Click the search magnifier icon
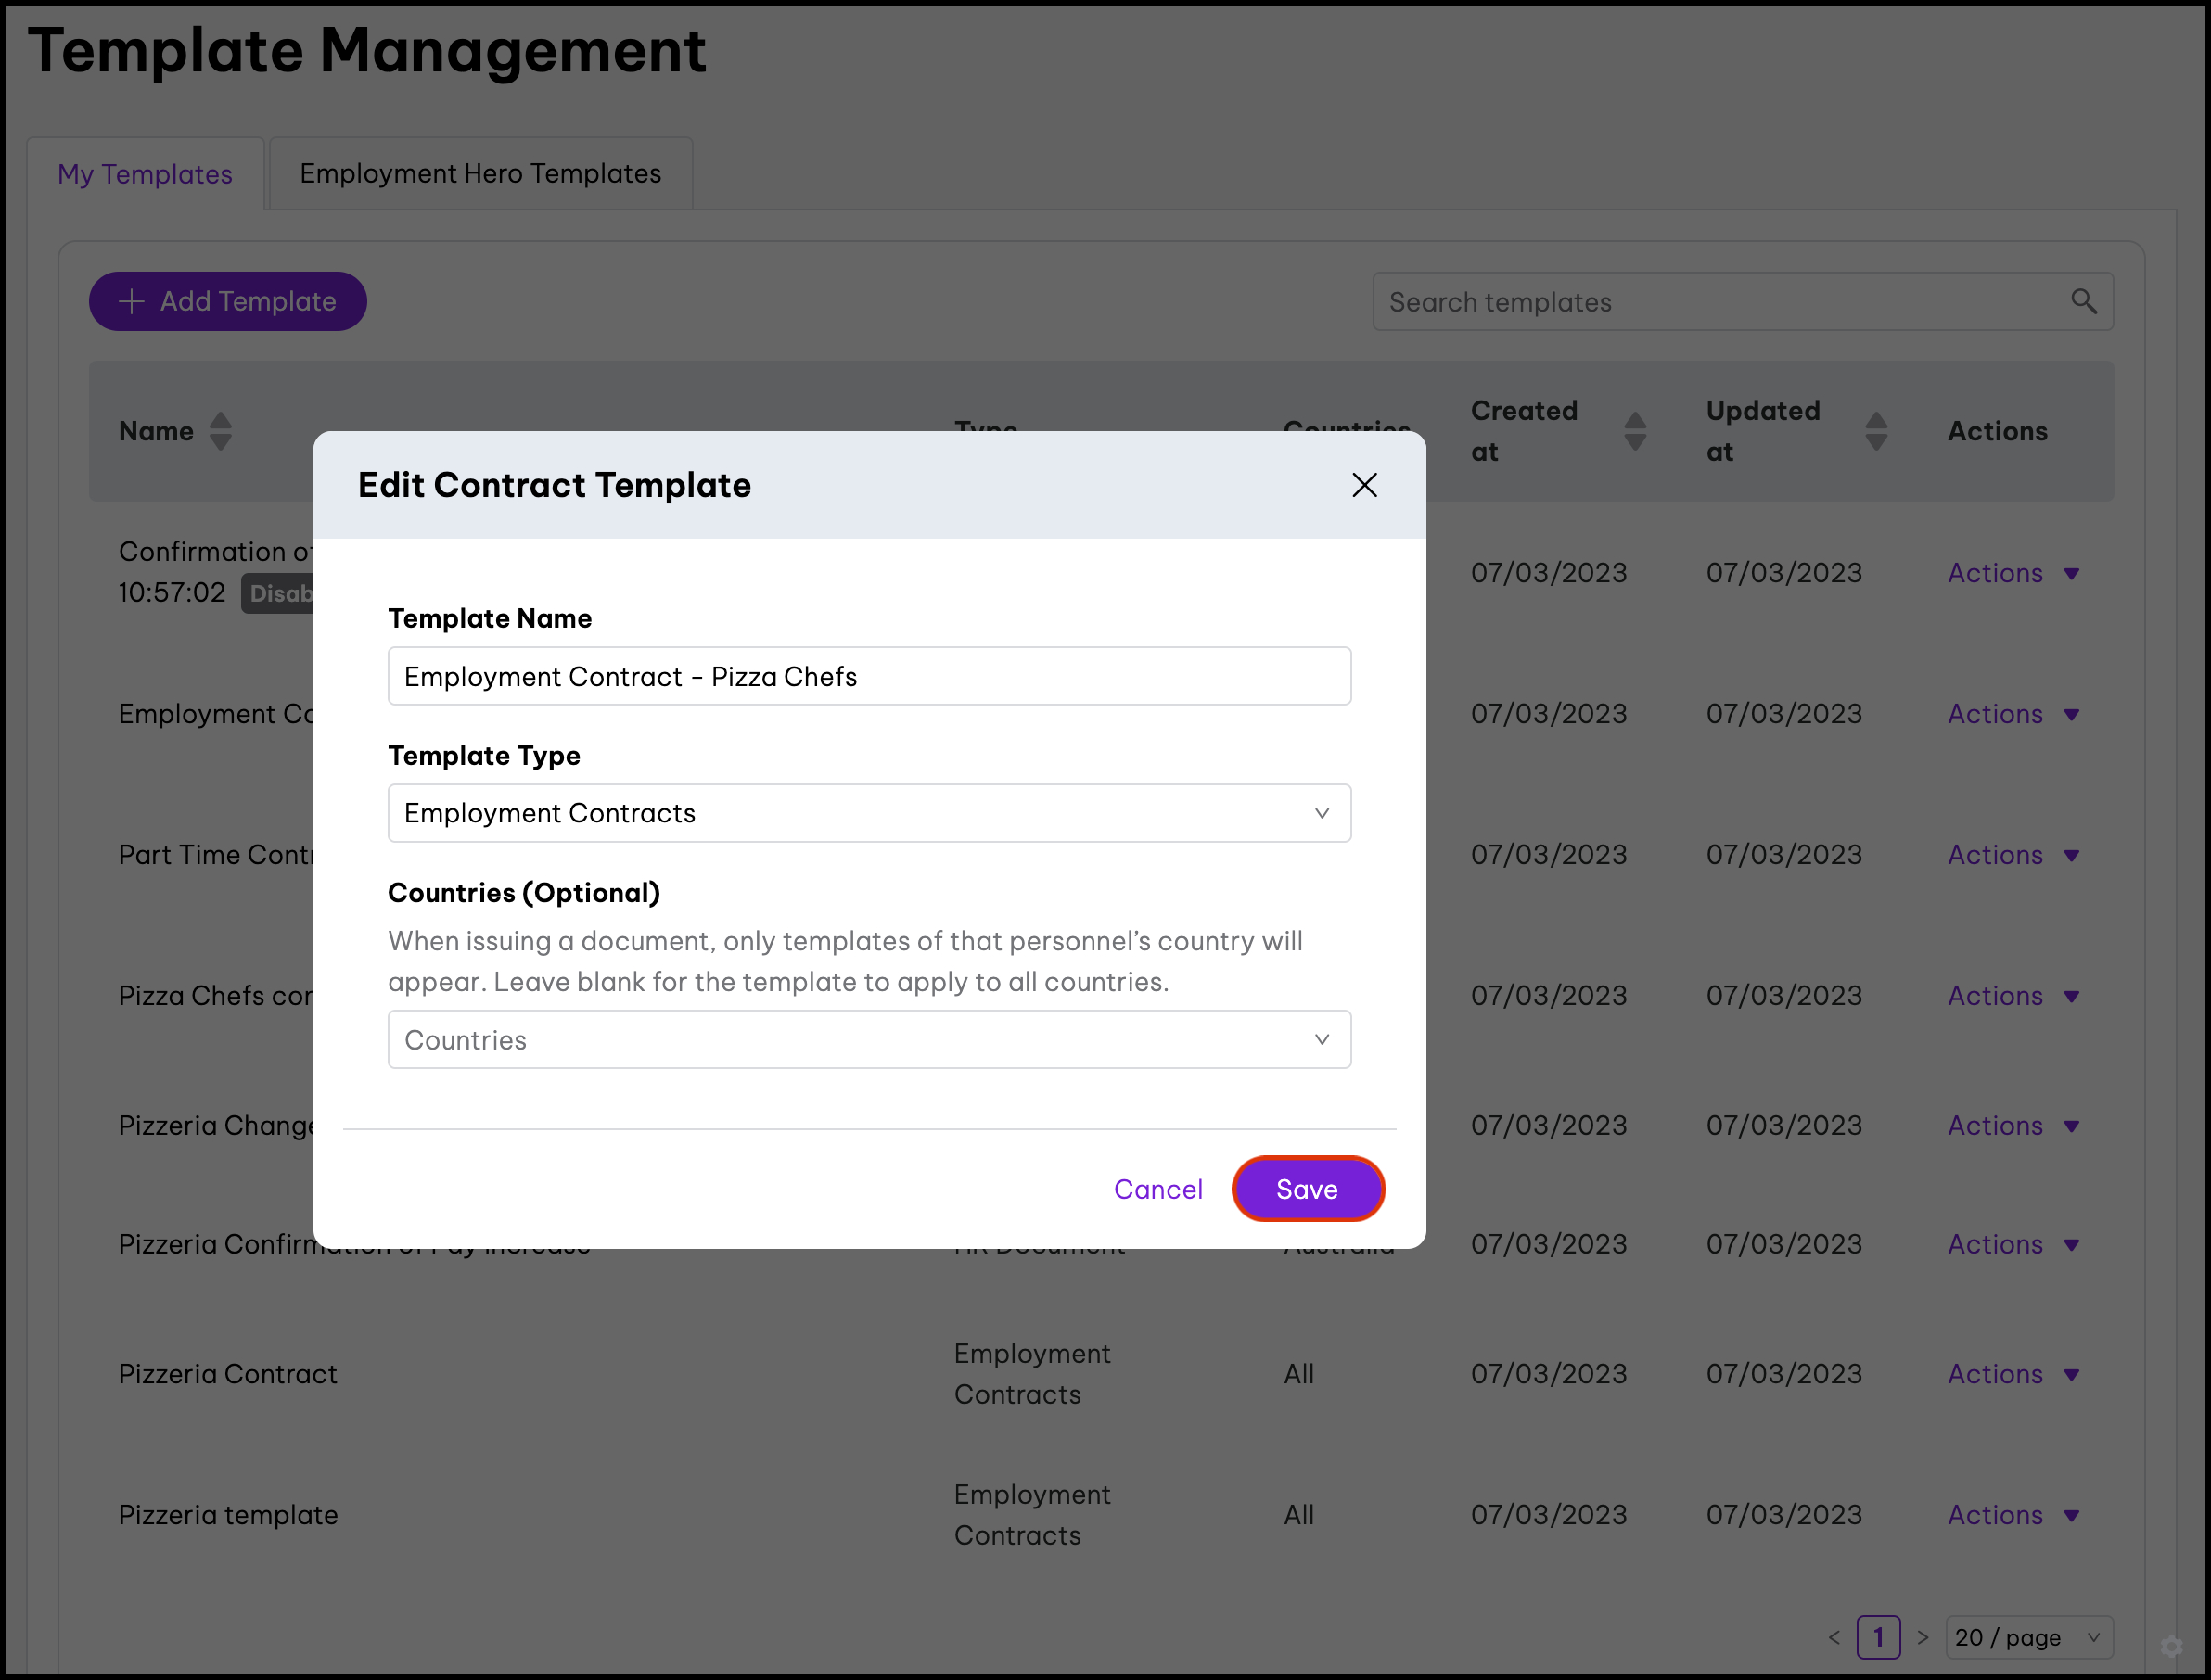 point(2083,301)
